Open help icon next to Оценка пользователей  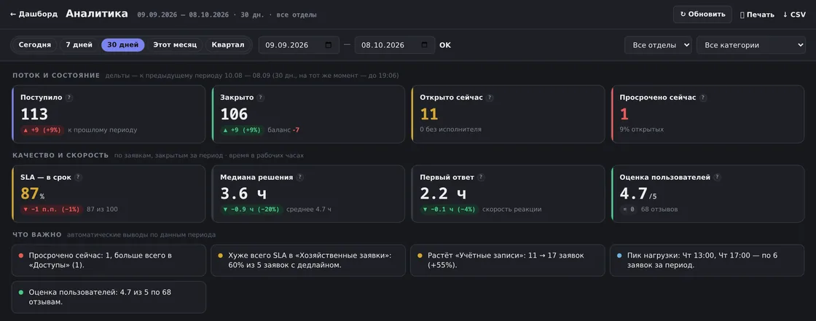click(x=718, y=178)
